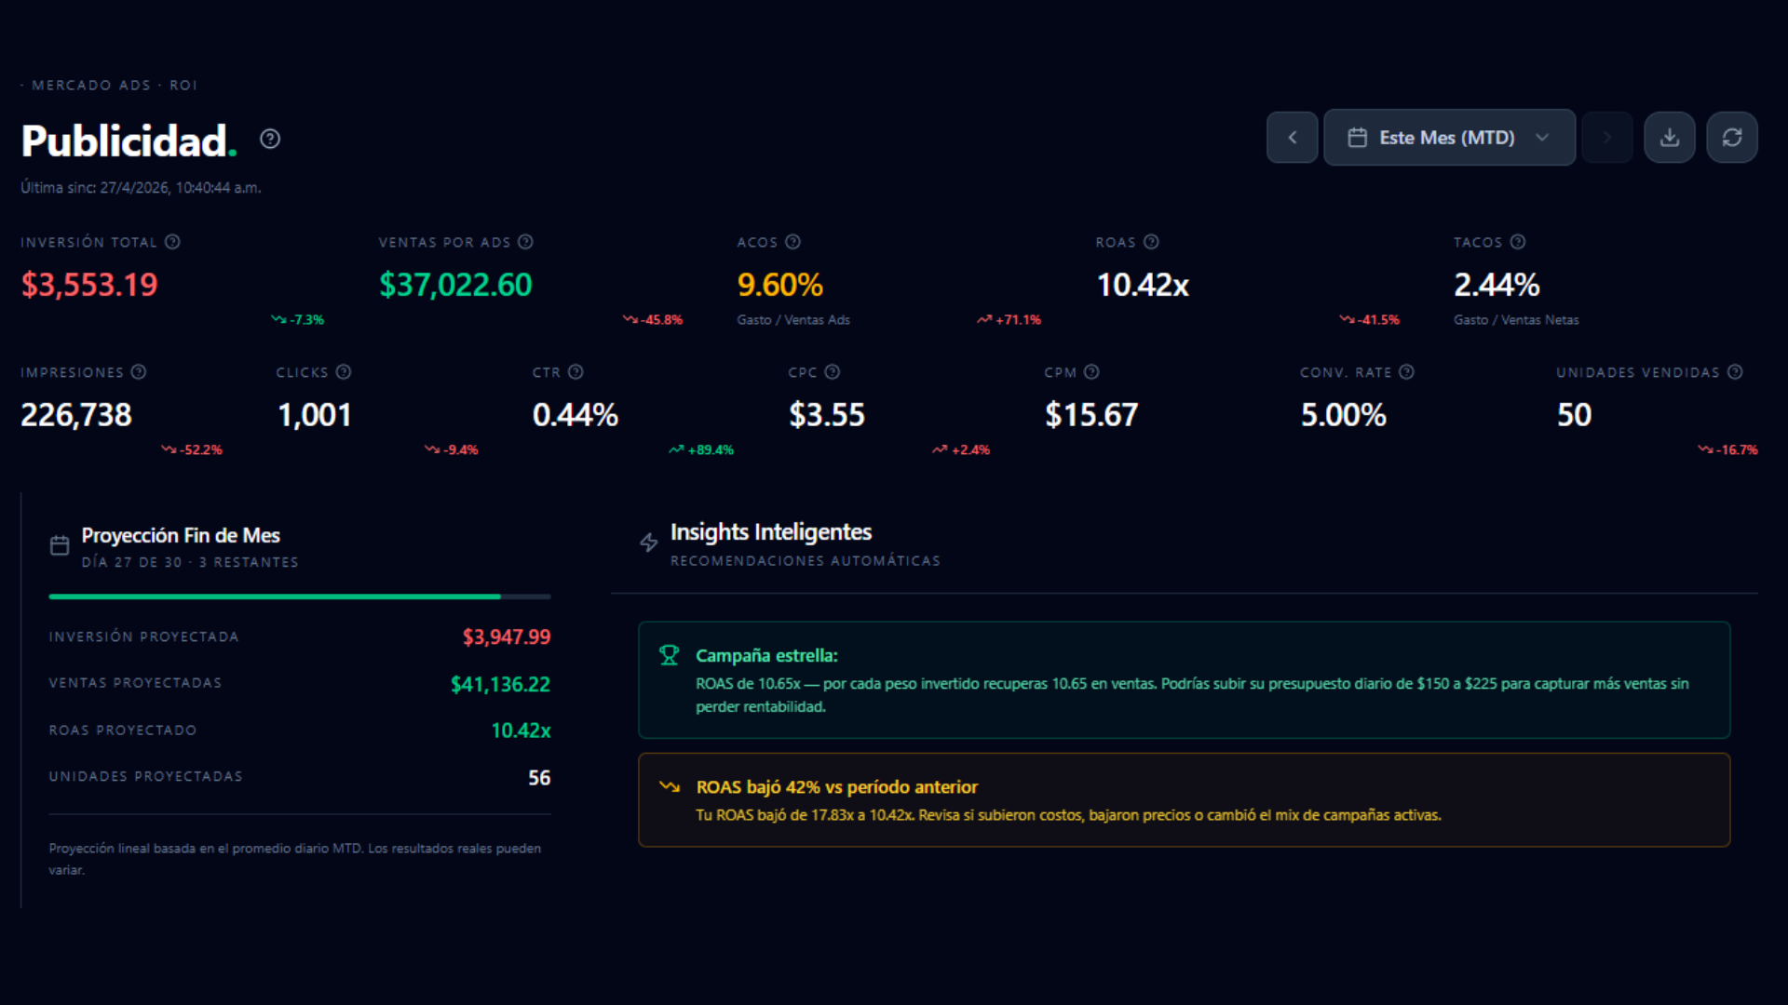Click the Conv. Rate info icon

(1406, 372)
